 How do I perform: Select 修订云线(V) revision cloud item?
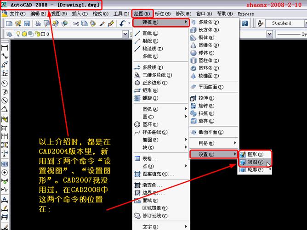click(160, 216)
